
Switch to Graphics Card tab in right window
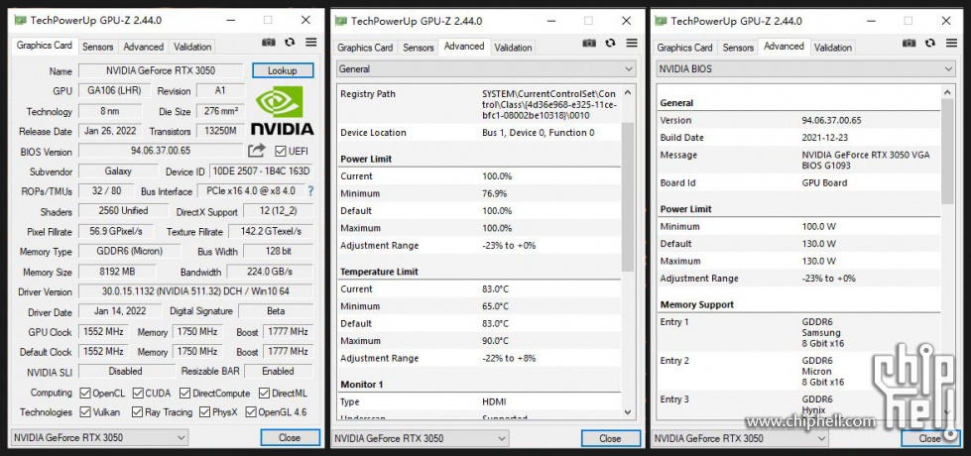point(685,48)
